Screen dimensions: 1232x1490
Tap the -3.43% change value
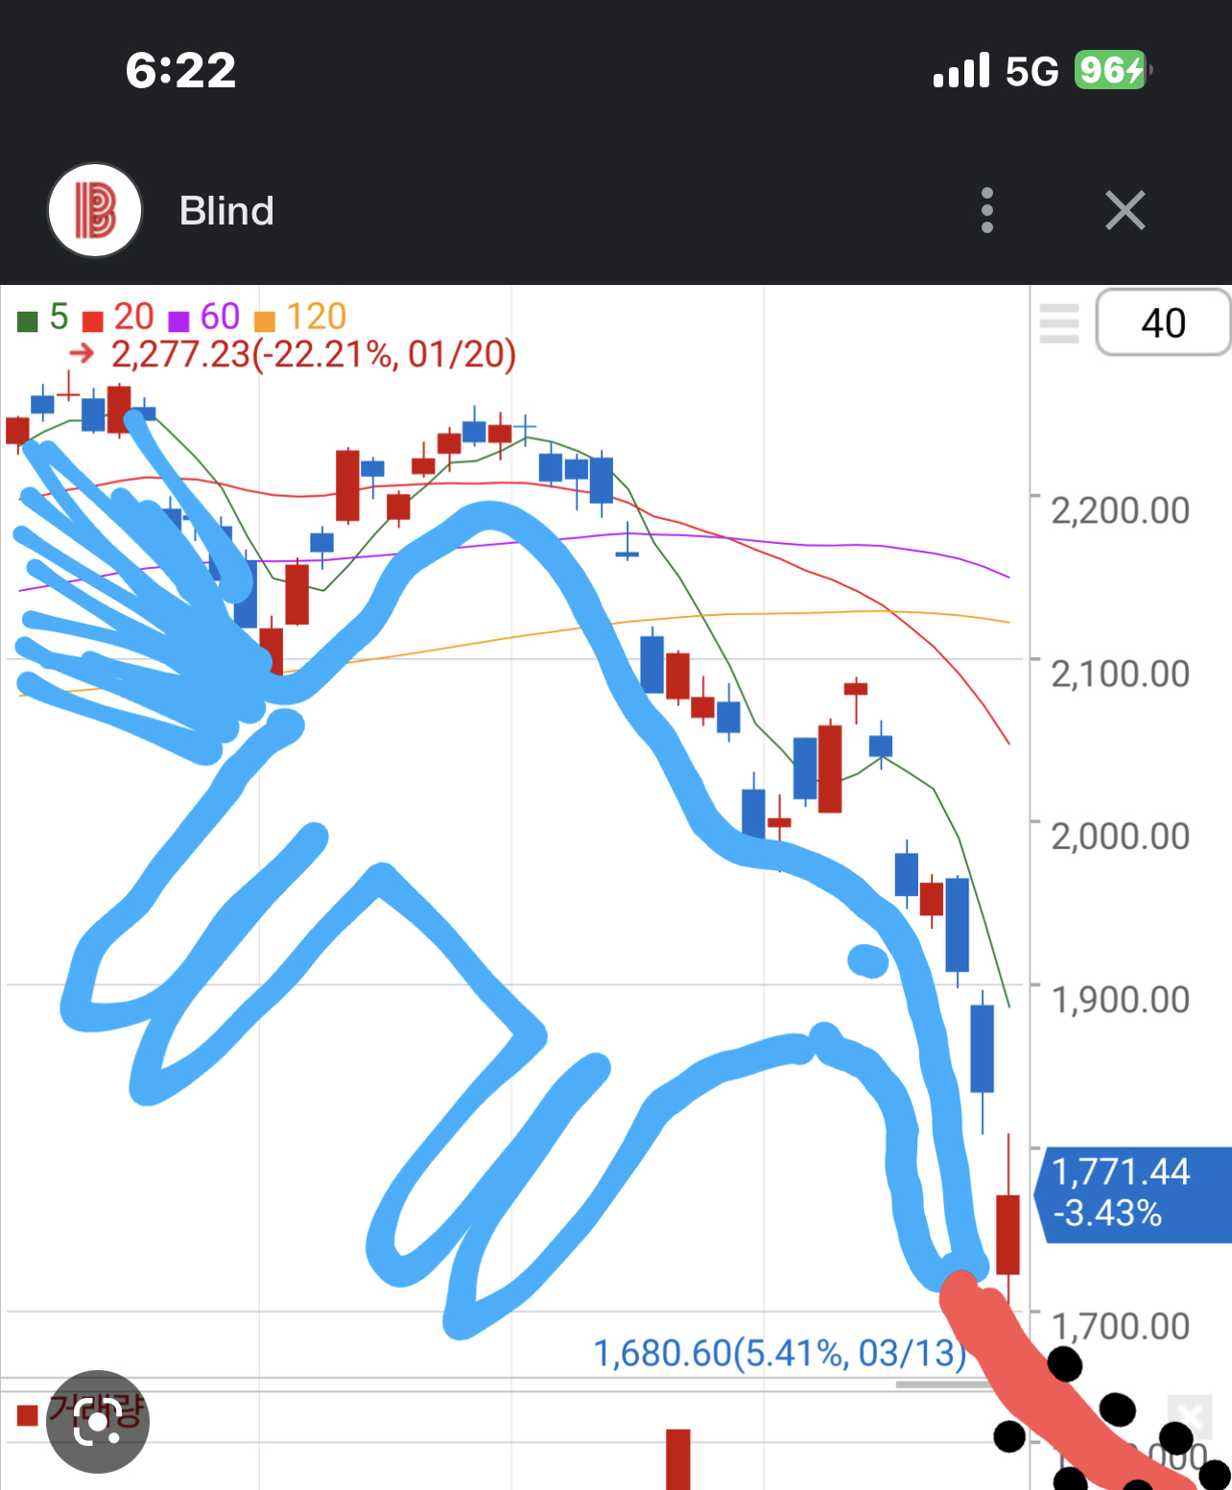[x=1108, y=1214]
